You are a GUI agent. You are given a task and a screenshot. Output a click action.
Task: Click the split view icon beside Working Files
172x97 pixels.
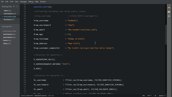pyautogui.click(x=17, y=6)
